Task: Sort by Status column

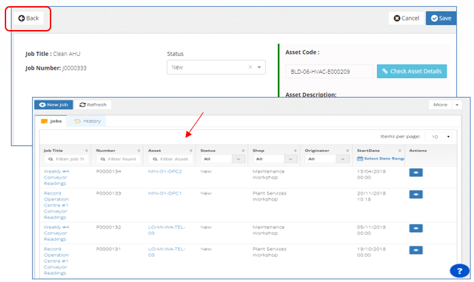Action: click(x=243, y=150)
